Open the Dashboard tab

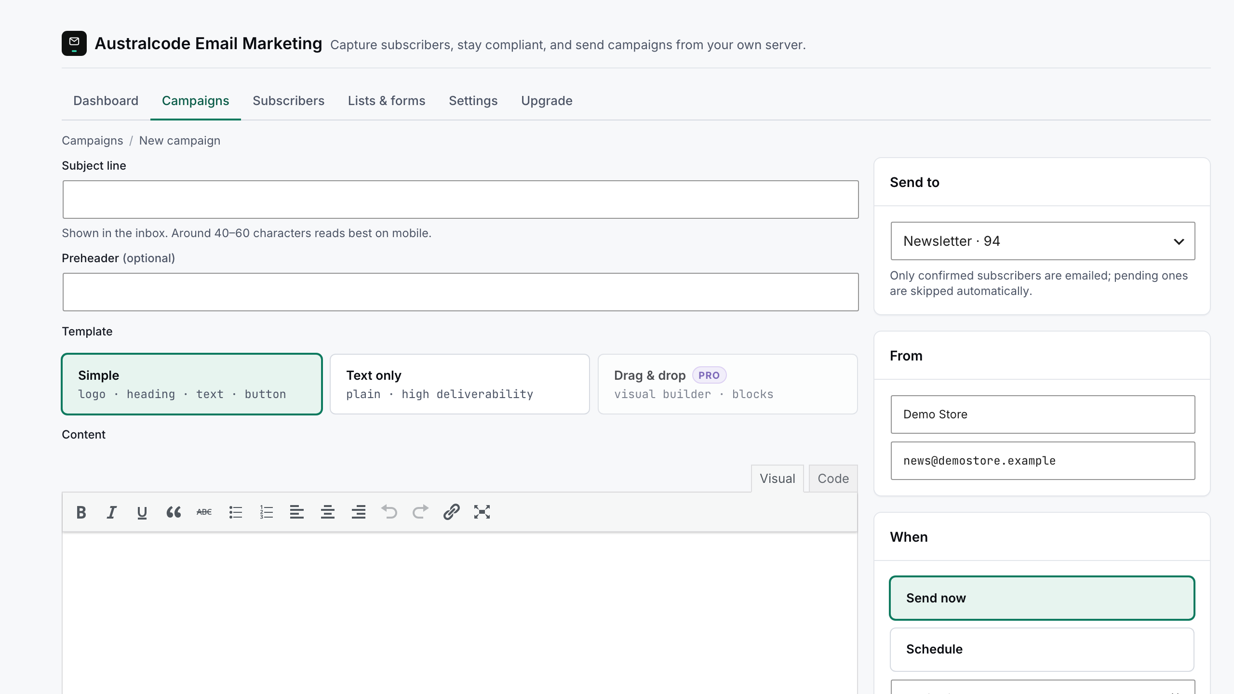coord(106,101)
